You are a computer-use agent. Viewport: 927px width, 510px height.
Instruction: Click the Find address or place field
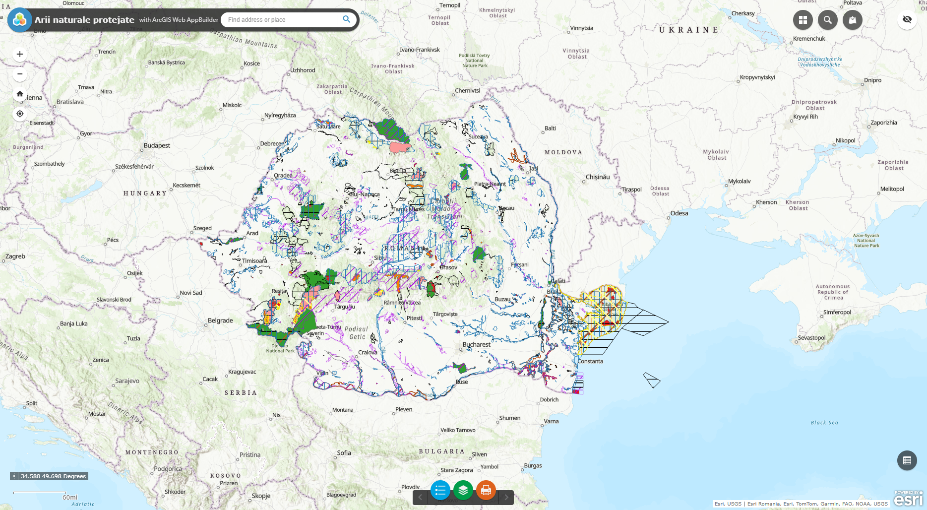[x=280, y=20]
